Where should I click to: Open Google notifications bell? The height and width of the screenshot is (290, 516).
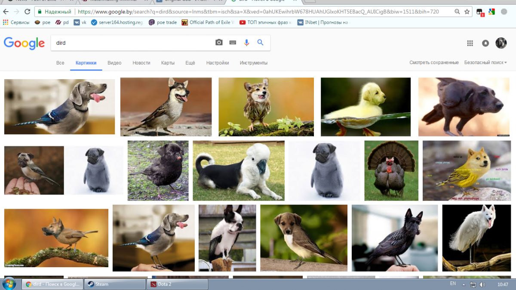[485, 43]
